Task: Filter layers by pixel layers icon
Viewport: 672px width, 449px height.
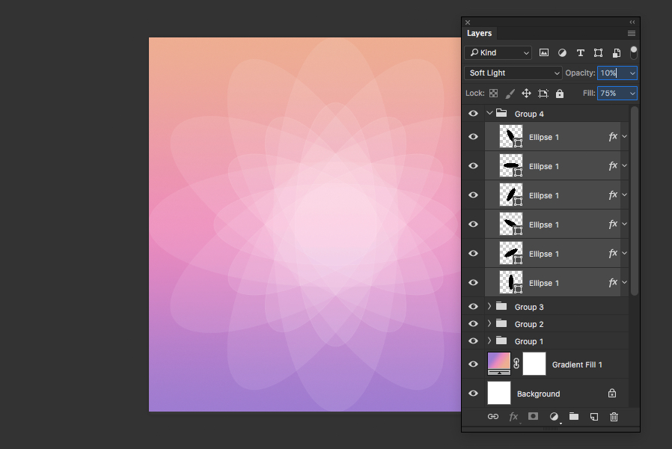Action: point(543,52)
